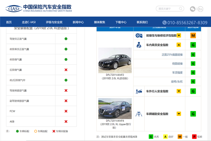The image size is (211, 141).
Task: Click the 车辆辅助安全指数 label
Action: click(157, 114)
